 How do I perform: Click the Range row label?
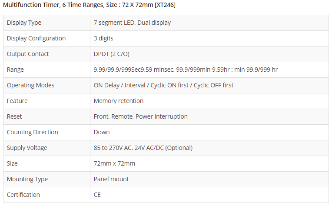click(x=15, y=70)
